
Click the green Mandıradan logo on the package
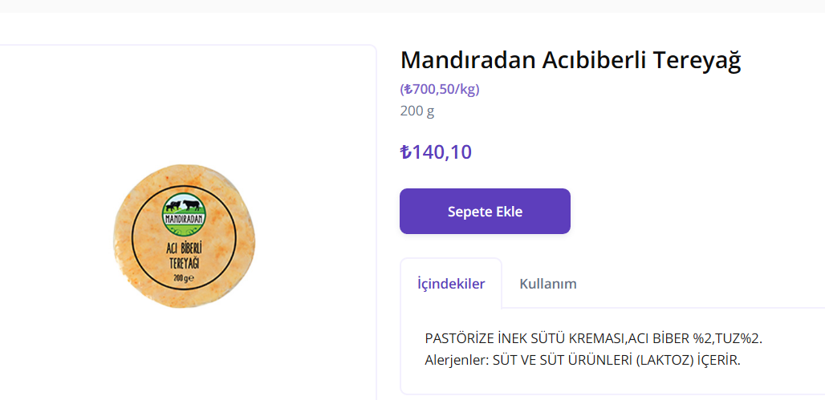185,215
